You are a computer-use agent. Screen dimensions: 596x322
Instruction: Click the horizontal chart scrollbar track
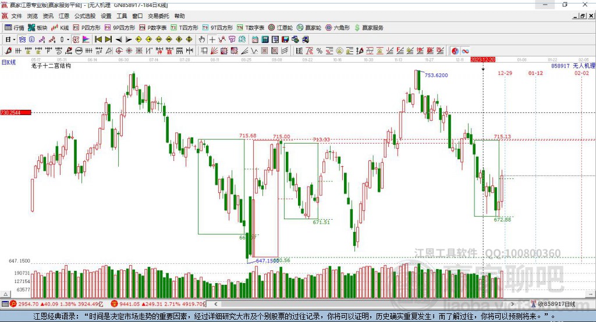(364, 304)
